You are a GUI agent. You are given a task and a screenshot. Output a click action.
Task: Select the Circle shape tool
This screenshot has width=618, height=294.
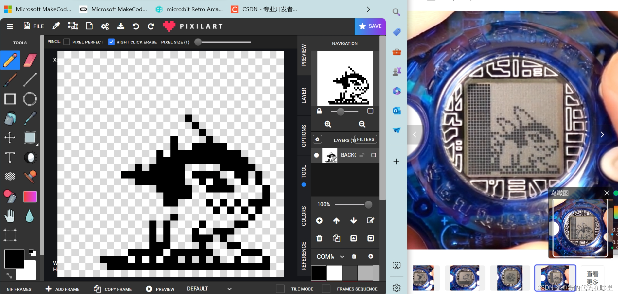pyautogui.click(x=30, y=99)
